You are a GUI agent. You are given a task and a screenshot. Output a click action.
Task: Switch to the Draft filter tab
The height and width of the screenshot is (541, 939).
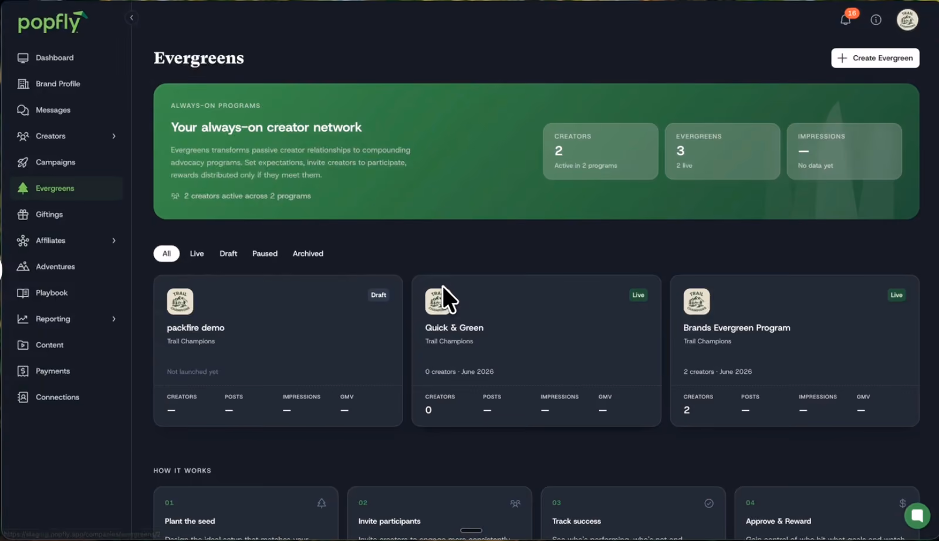click(x=228, y=253)
